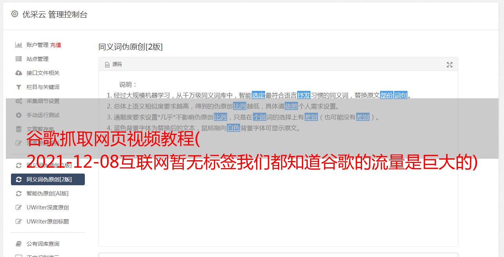This screenshot has height=257, width=504.
Task: Click the red 充值 recharge link
Action: 56,45
